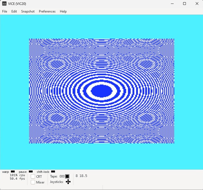203x190 pixels.
Task: Click the 50.4 fps readout
Action: click(x=17, y=179)
